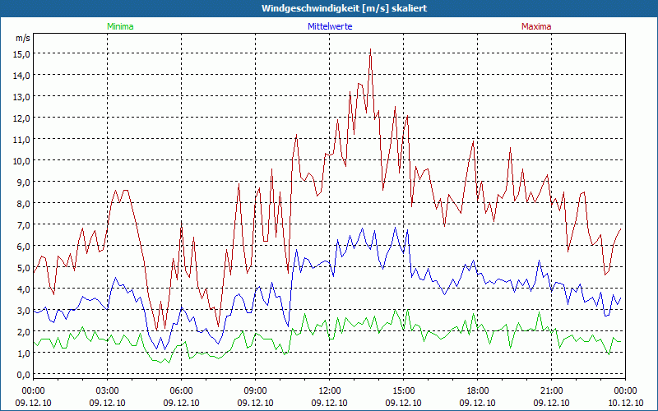
Task: Click the m/s unit label
Action: coord(22,38)
